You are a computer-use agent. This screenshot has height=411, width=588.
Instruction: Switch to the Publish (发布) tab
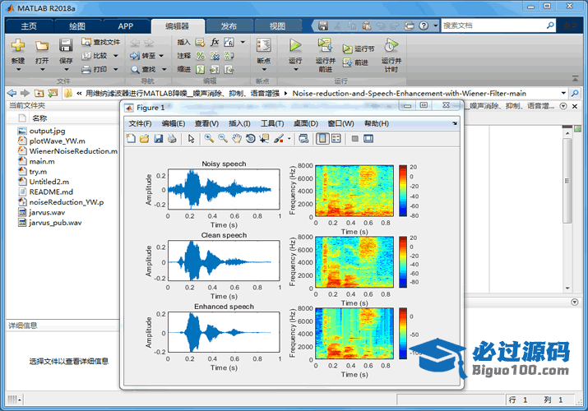point(229,25)
